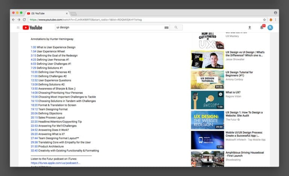The width and height of the screenshot is (289, 176).
Task: Click title 'UX Design Tutorial for Beginners (#1)'
Action: click(239, 74)
